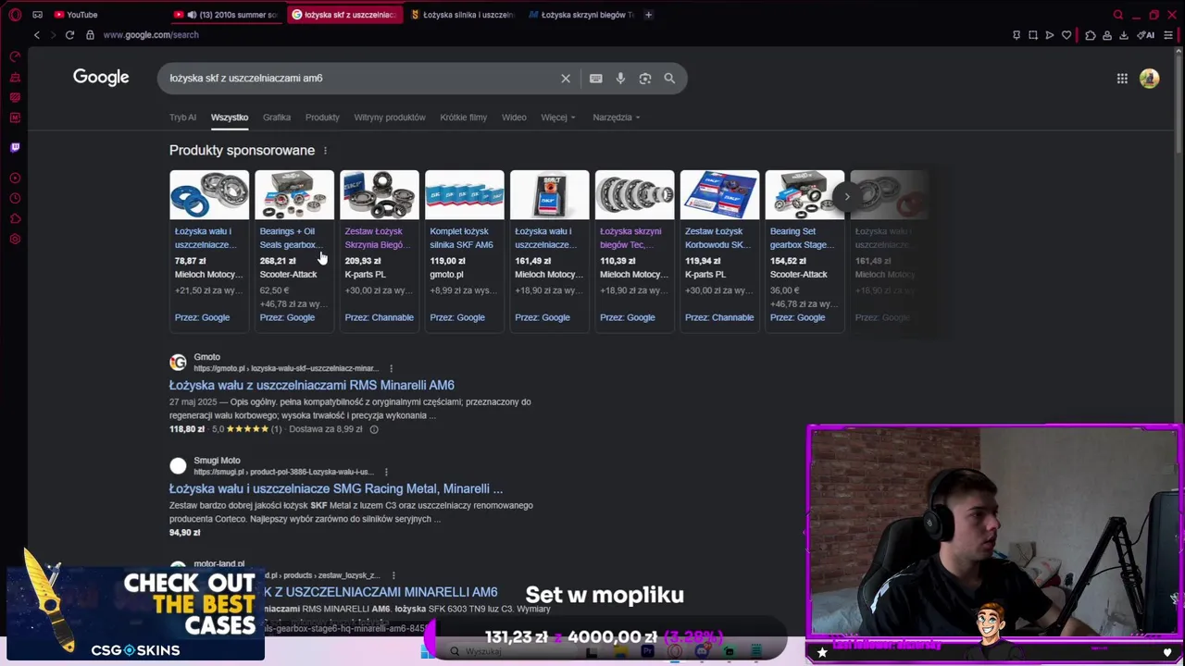Open browser profile account icon
Viewport: 1185px width, 666px height.
pos(1107,35)
